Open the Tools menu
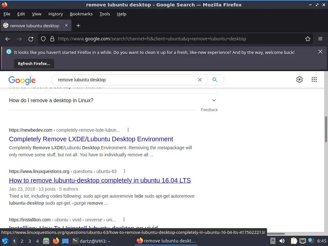This screenshot has width=328, height=246. (x=105, y=14)
